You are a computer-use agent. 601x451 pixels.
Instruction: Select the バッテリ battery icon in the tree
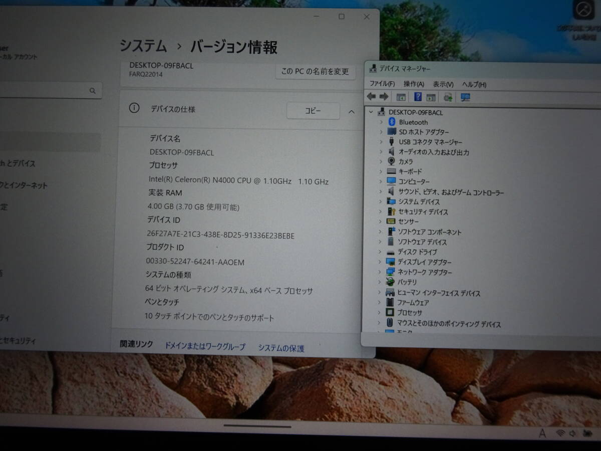pos(391,282)
